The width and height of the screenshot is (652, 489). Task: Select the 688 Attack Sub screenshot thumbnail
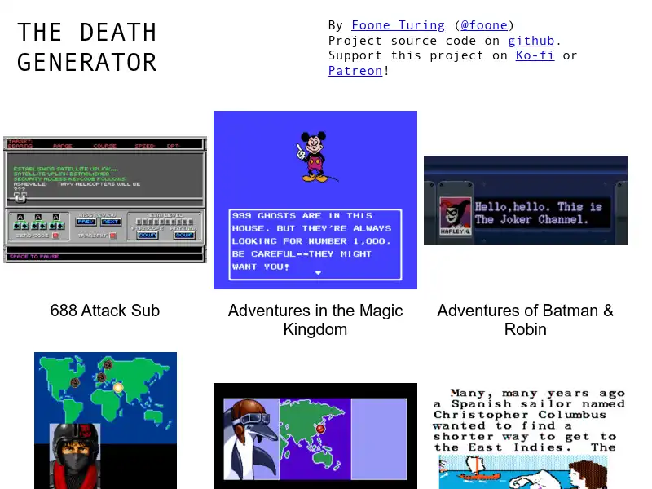tap(105, 200)
